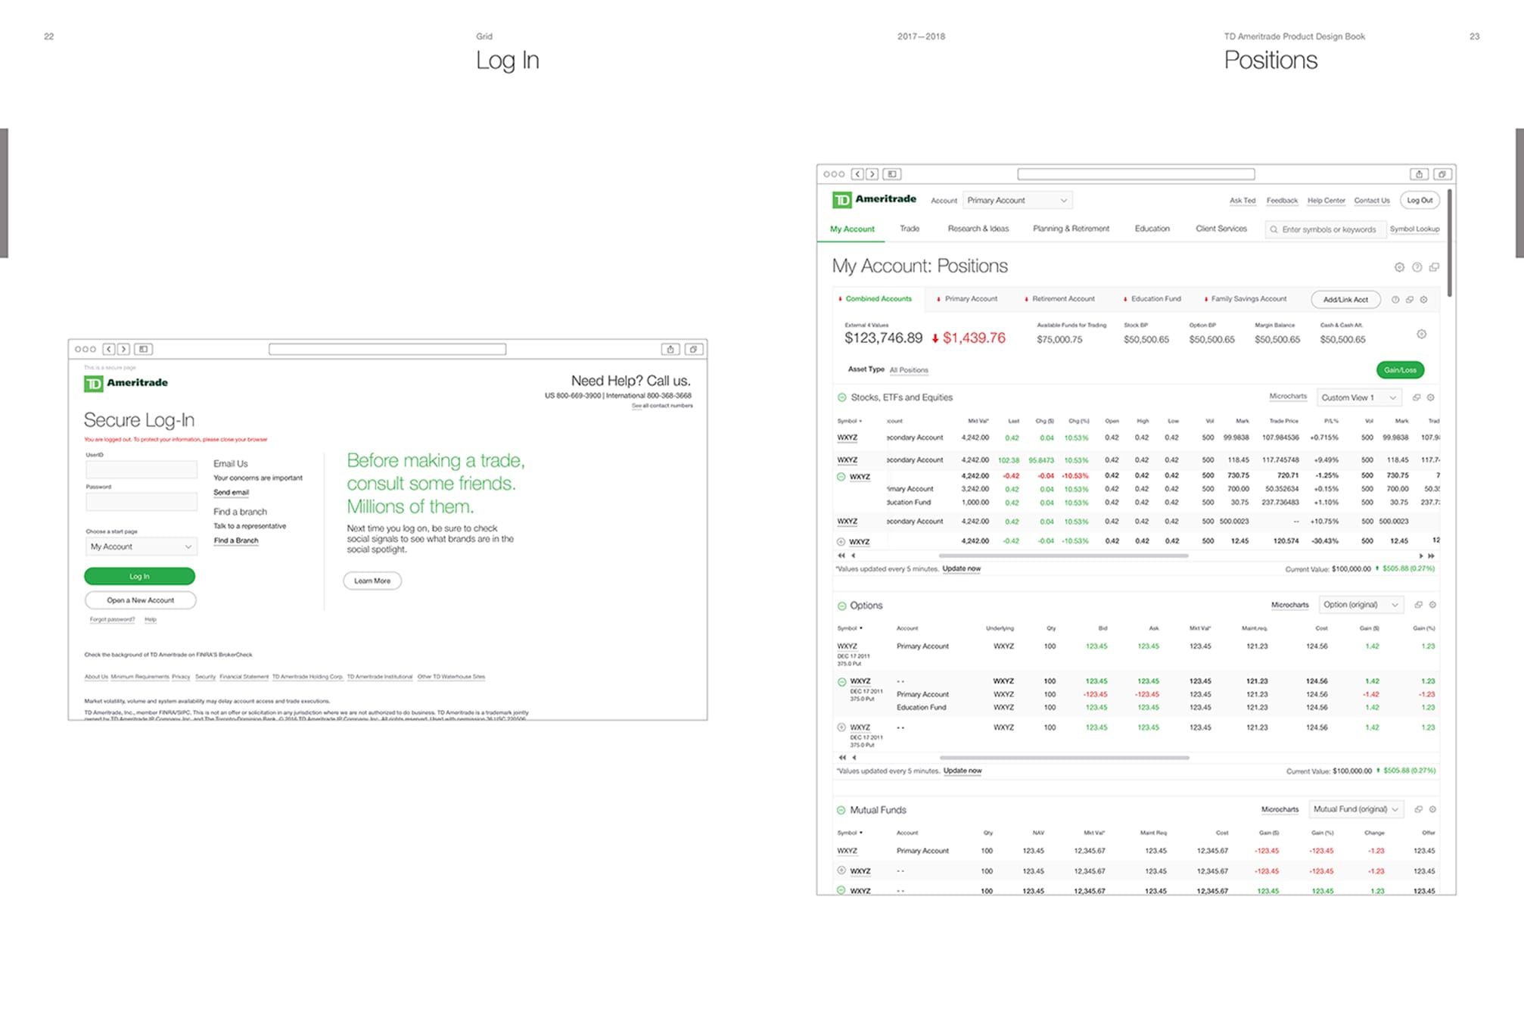
Task: Click pop-out icon in Options section header
Action: coord(1419,605)
